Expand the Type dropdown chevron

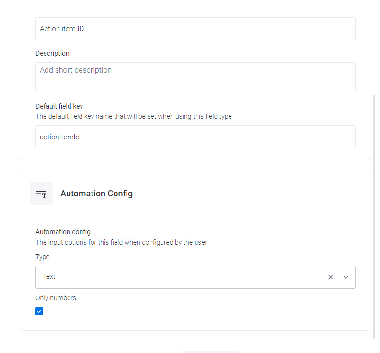(x=346, y=277)
